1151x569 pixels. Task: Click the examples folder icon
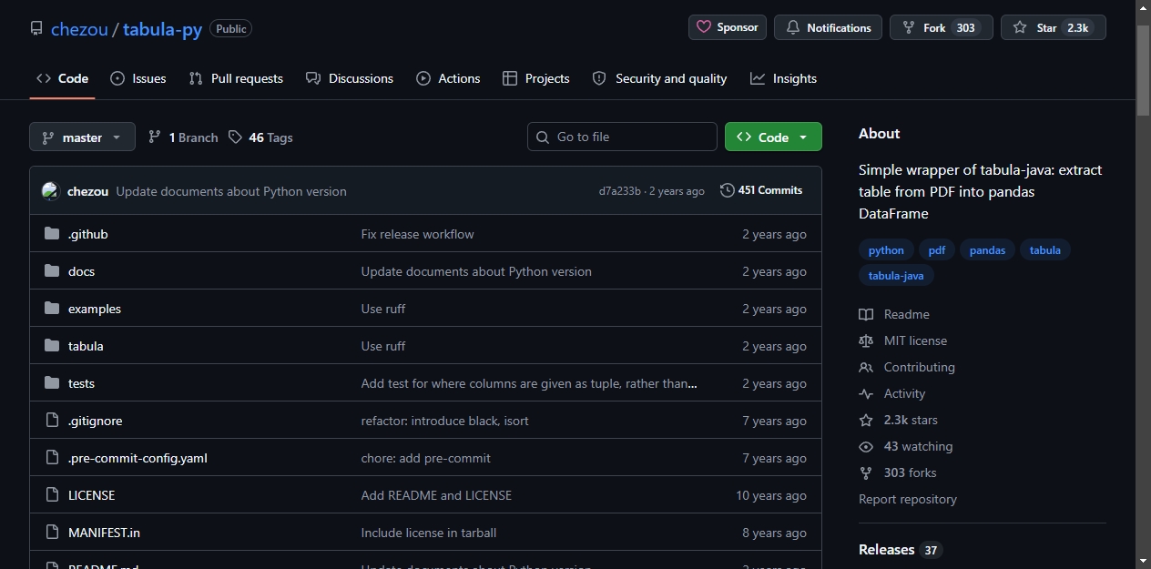[x=52, y=309]
